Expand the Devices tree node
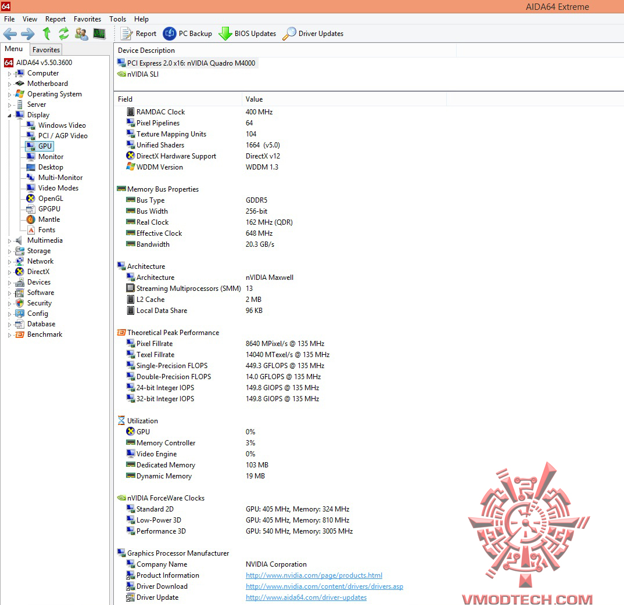Viewport: 624px width, 605px height. (9, 282)
